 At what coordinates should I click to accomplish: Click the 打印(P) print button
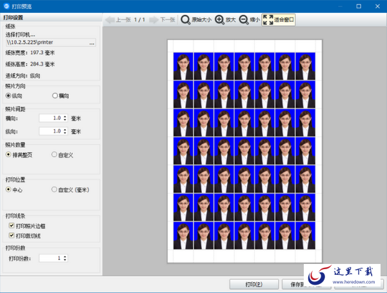[253, 284]
